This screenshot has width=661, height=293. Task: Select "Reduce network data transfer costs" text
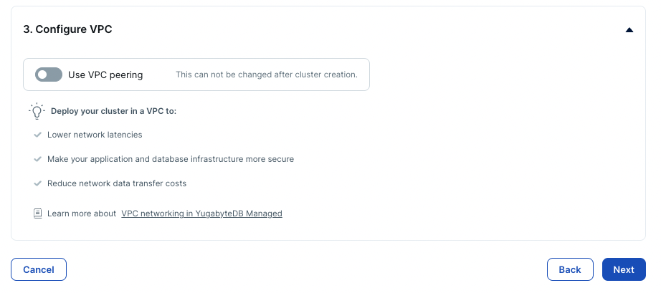pyautogui.click(x=117, y=183)
